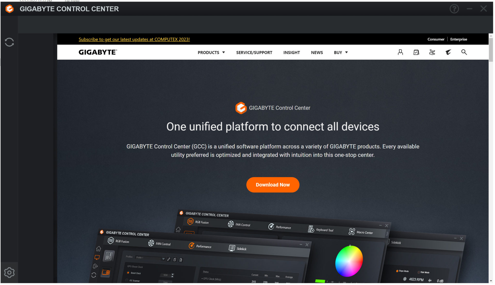Open the user account profile icon

point(400,52)
